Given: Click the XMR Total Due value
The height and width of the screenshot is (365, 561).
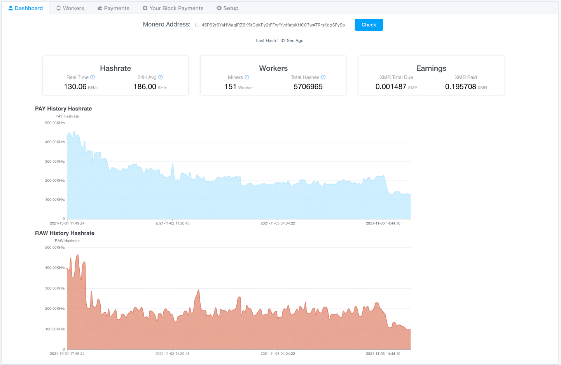Looking at the screenshot, I should point(391,87).
